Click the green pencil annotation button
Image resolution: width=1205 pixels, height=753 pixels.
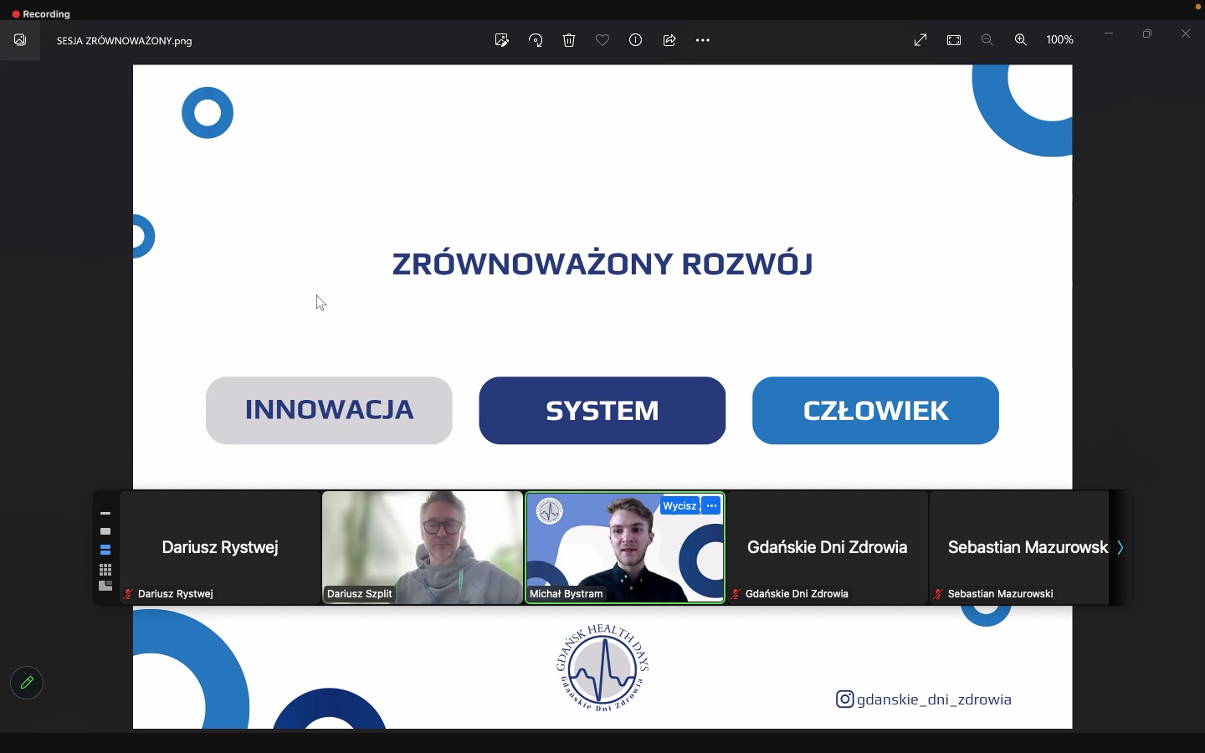(27, 683)
